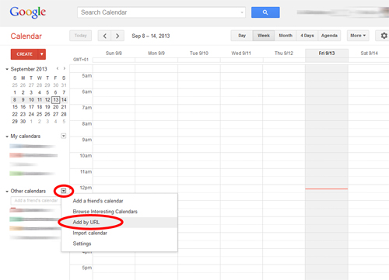
Task: Select date 20 in mini calendar
Action: [x=56, y=107]
